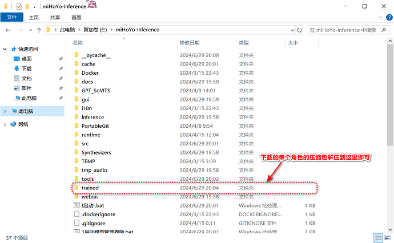Expand the 网络 tree node
The width and height of the screenshot is (394, 243).
point(5,124)
